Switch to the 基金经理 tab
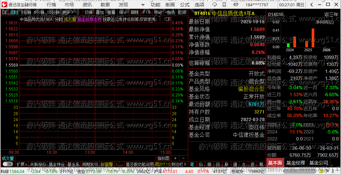341x175 pixels. (x=295, y=163)
